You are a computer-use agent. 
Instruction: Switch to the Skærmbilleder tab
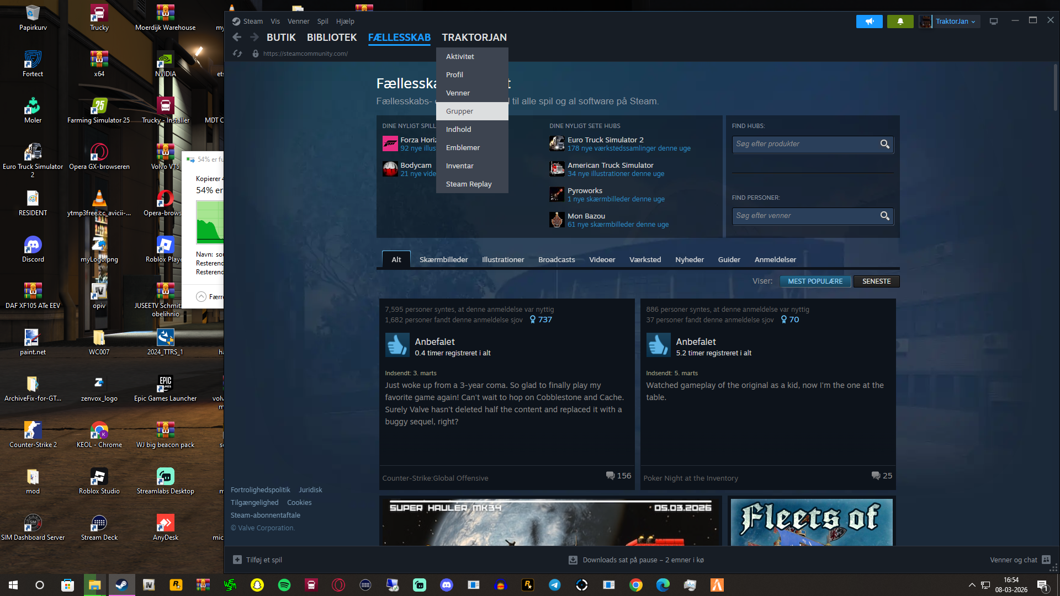click(x=443, y=259)
